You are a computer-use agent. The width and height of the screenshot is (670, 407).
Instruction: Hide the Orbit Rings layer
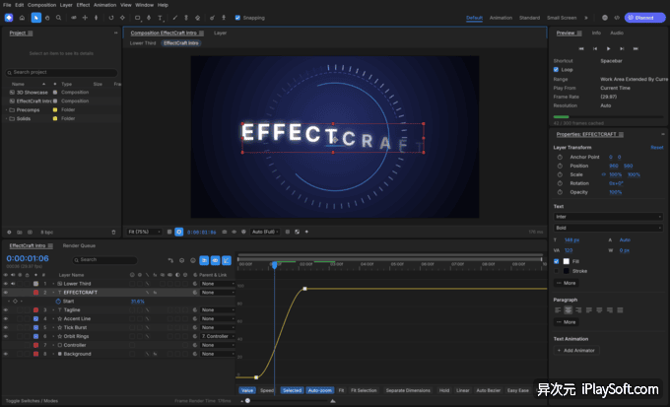[6, 336]
